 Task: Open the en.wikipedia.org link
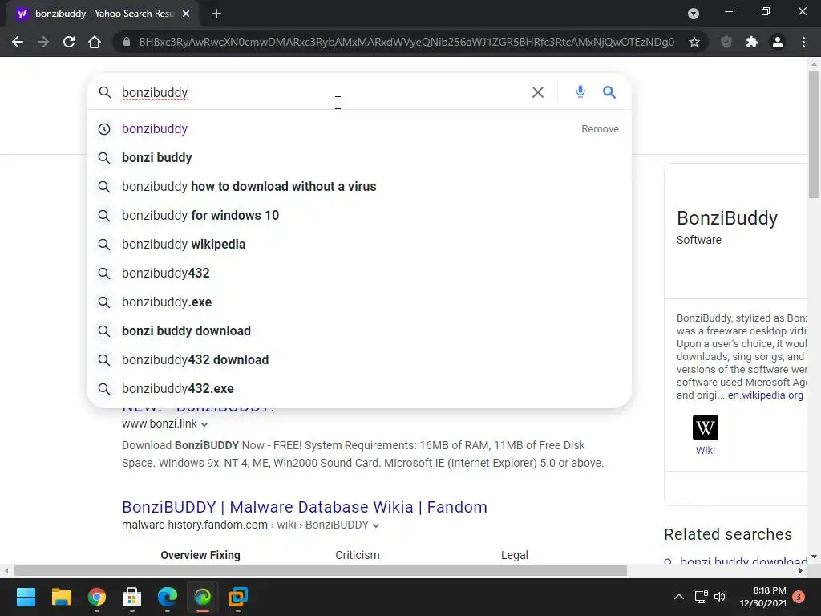[x=766, y=395]
